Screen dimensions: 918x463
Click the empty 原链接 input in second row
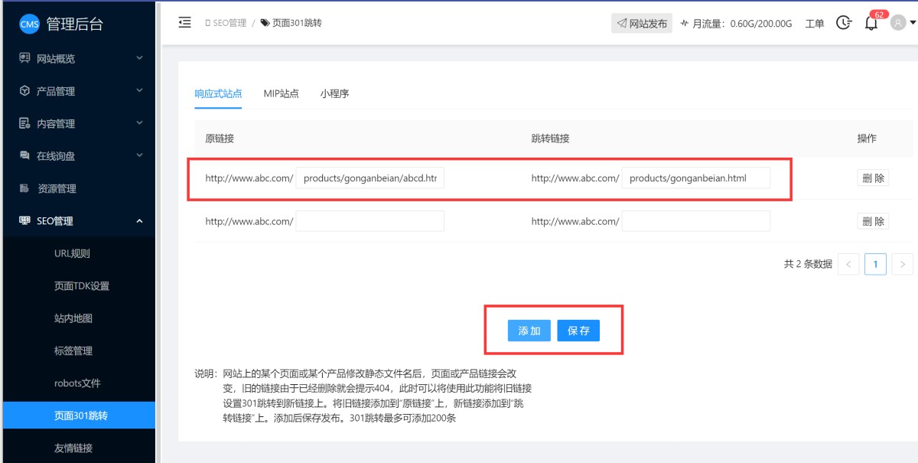coord(369,221)
